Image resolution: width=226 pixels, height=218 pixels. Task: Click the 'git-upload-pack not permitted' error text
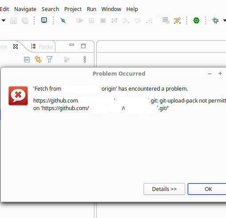point(193,101)
